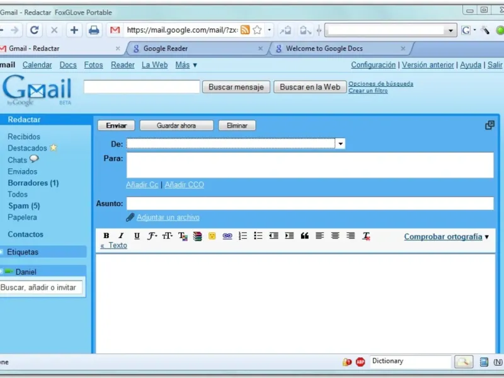Pop out compose window icon

[490, 125]
